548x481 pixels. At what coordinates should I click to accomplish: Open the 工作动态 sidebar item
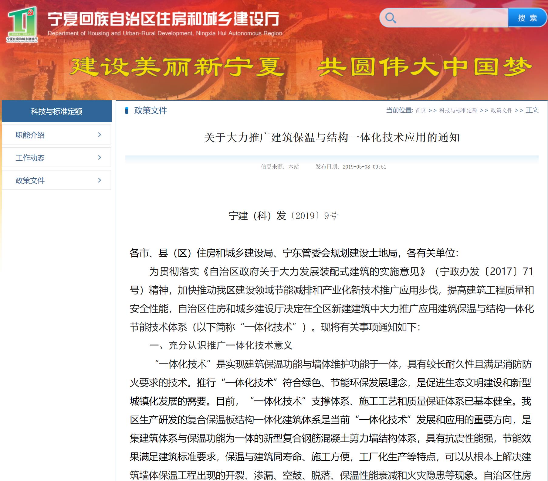(x=30, y=158)
